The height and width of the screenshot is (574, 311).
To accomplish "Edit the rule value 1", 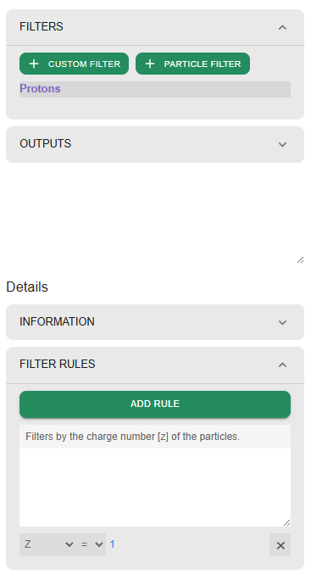I will [x=113, y=544].
